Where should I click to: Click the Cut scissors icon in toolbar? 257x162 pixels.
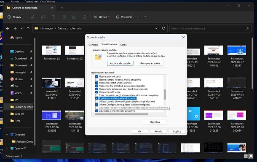click(32, 17)
